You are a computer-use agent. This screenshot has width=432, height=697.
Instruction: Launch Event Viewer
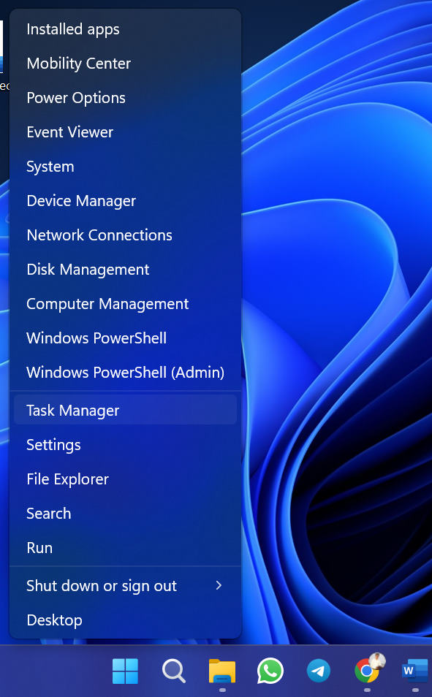tap(125, 132)
